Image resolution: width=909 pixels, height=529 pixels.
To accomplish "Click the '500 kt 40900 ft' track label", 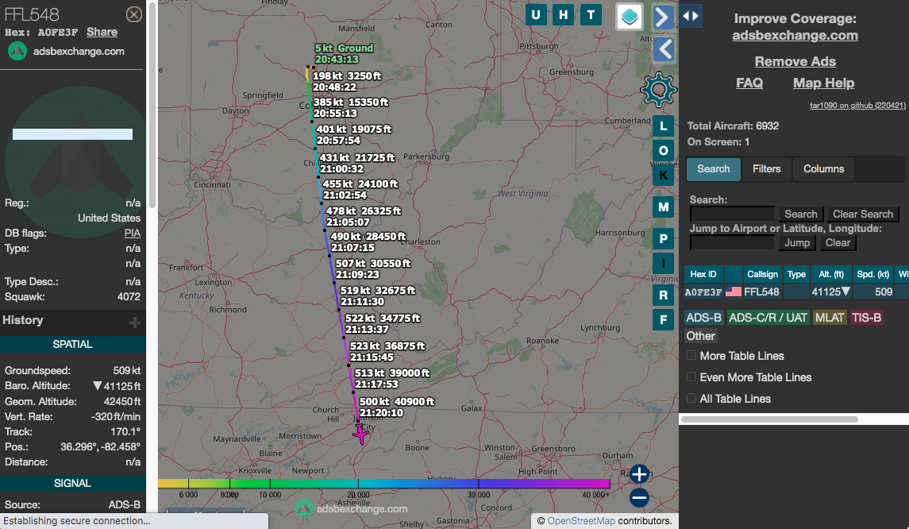I will pos(396,407).
